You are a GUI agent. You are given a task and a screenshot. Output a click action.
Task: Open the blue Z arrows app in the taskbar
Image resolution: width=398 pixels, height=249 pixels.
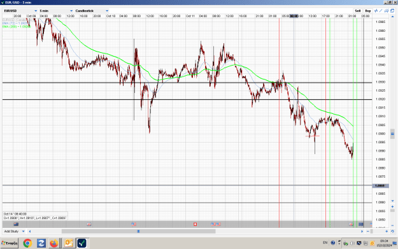click(41, 243)
